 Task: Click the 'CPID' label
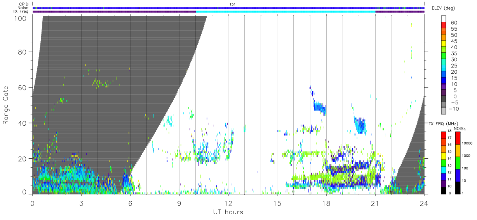(24, 4)
